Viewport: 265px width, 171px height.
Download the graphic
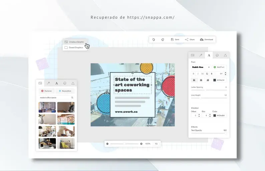[206, 39]
